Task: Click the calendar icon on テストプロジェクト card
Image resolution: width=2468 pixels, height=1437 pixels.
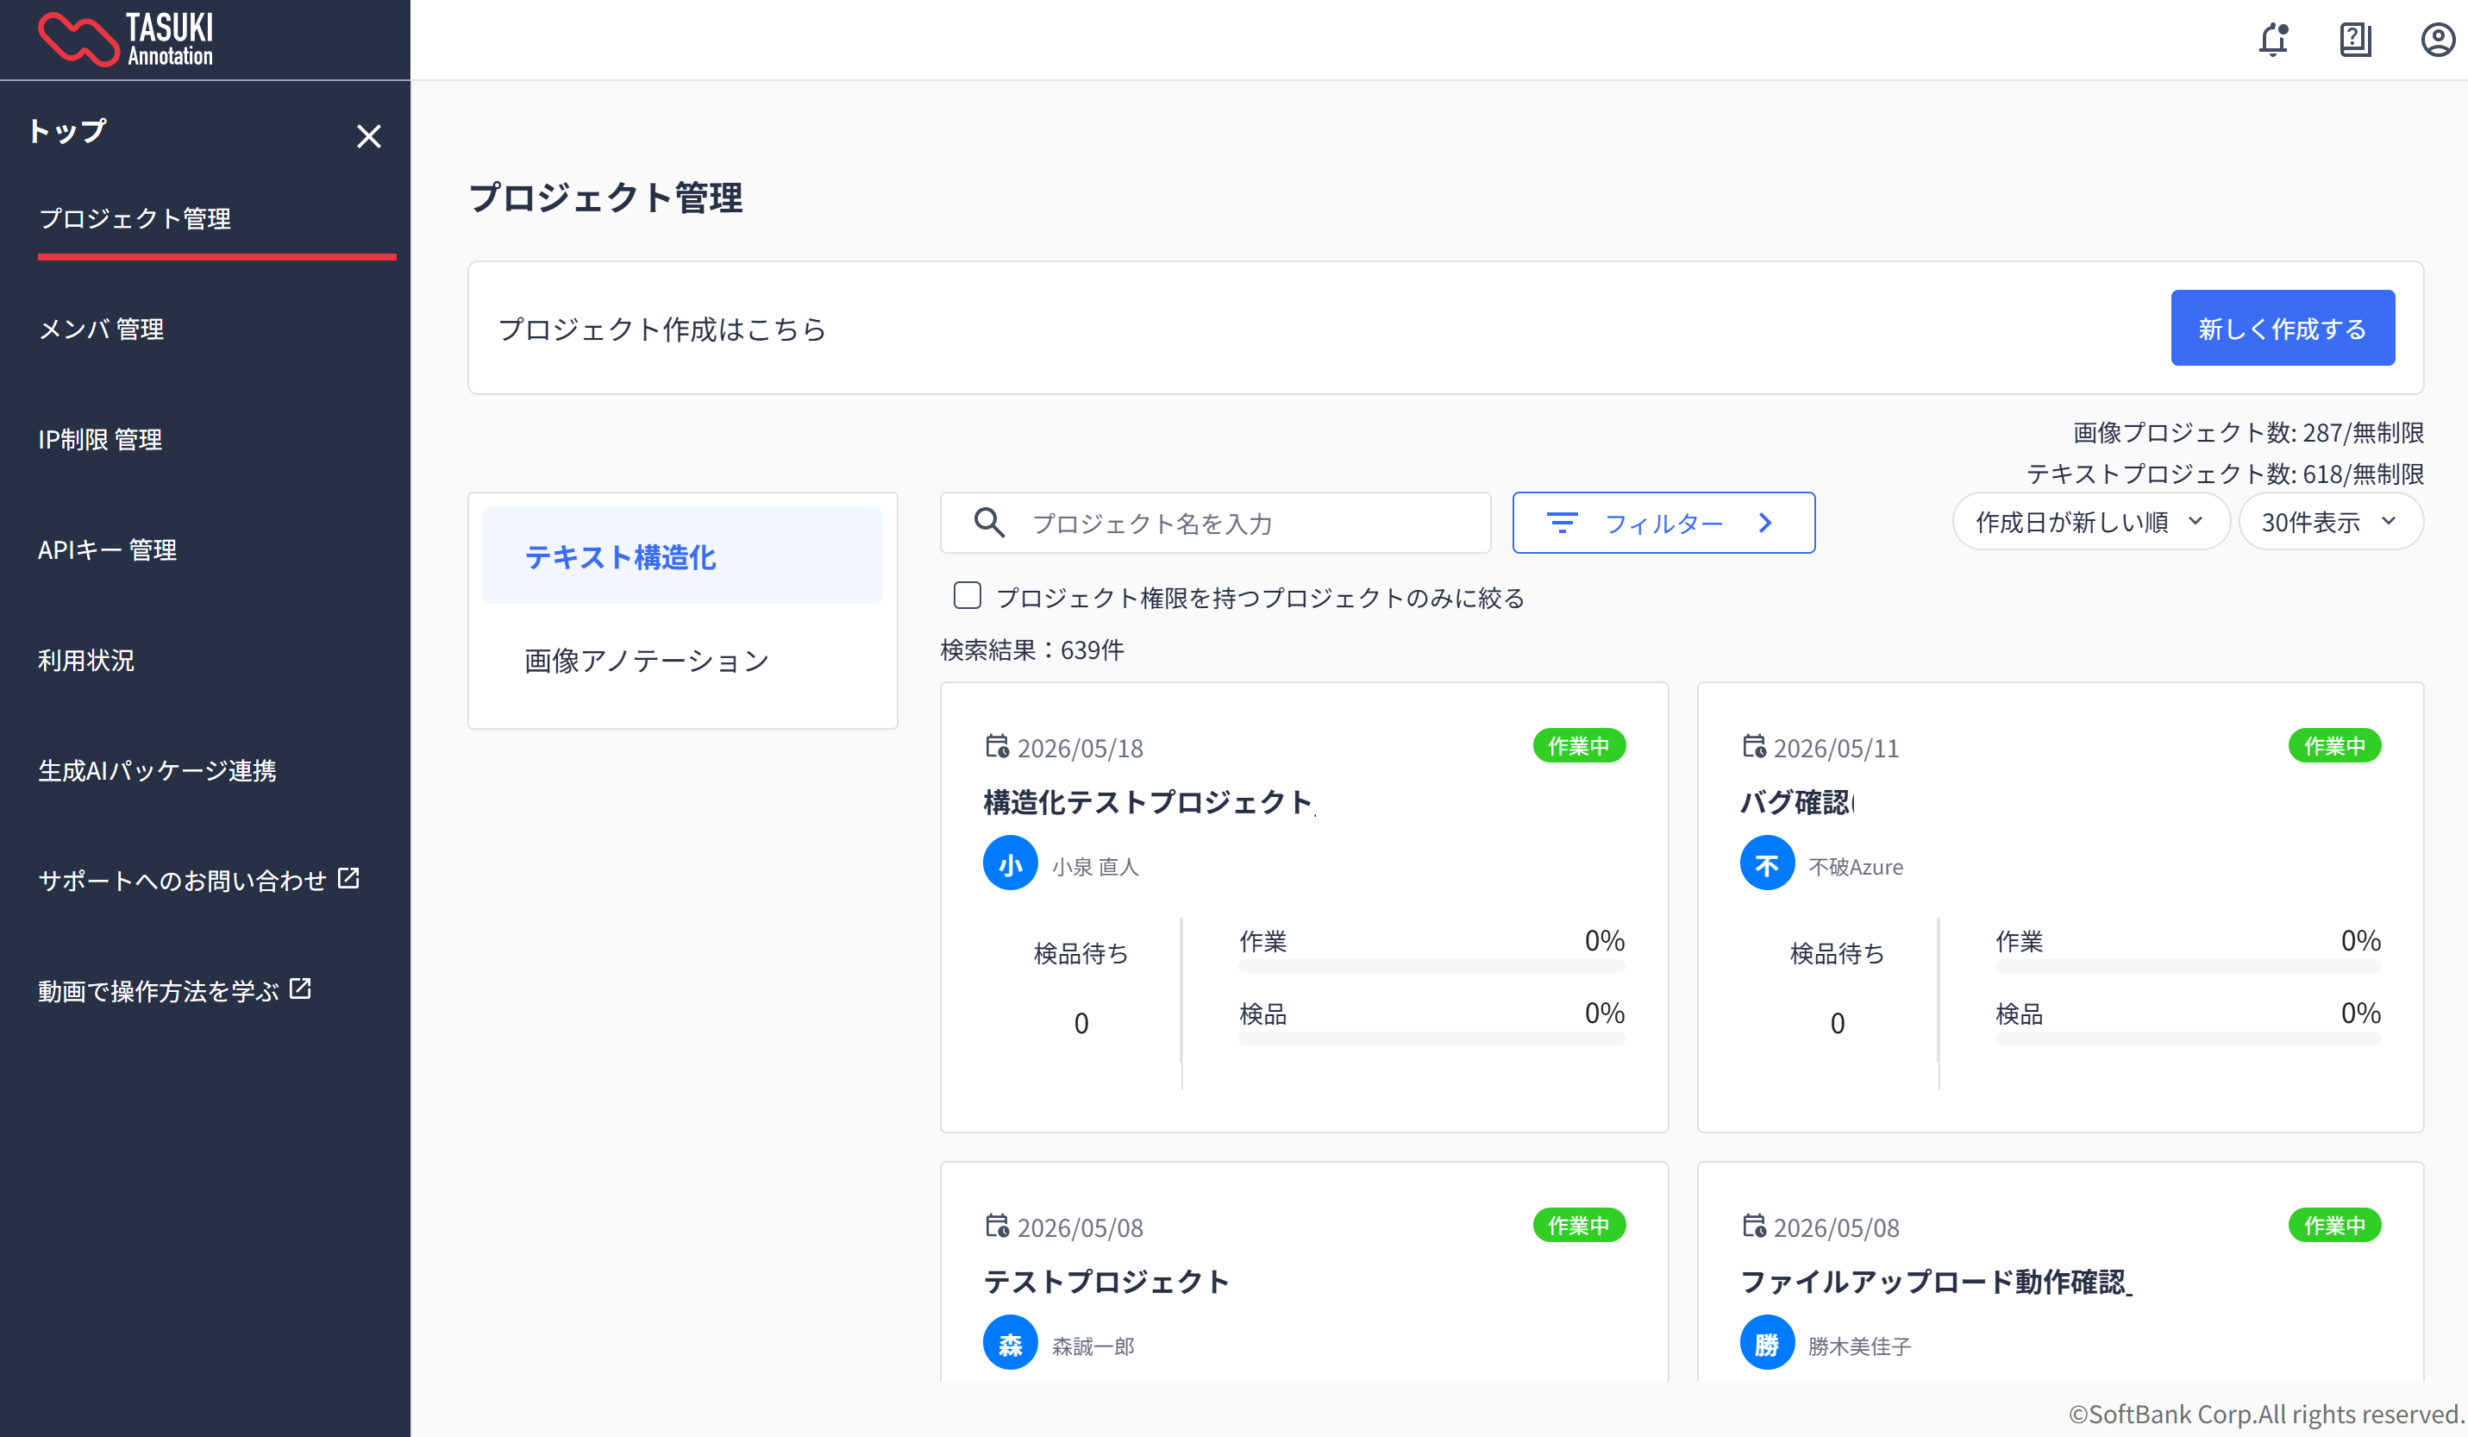Action: pos(997,1226)
